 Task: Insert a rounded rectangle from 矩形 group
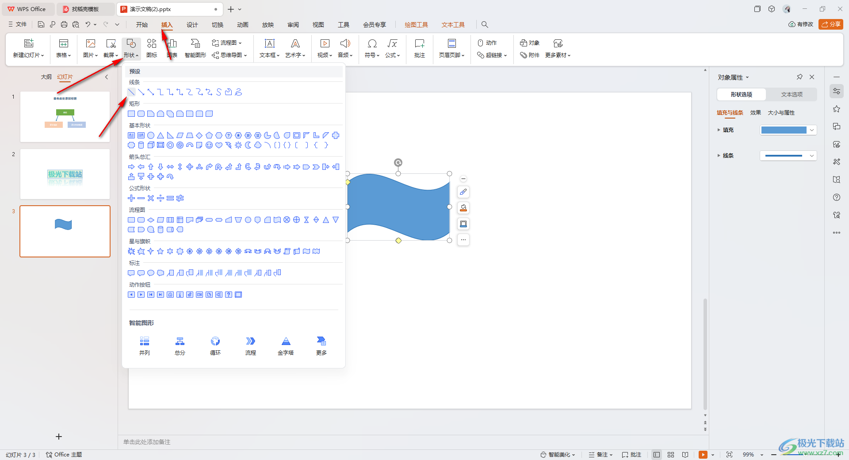tap(141, 114)
